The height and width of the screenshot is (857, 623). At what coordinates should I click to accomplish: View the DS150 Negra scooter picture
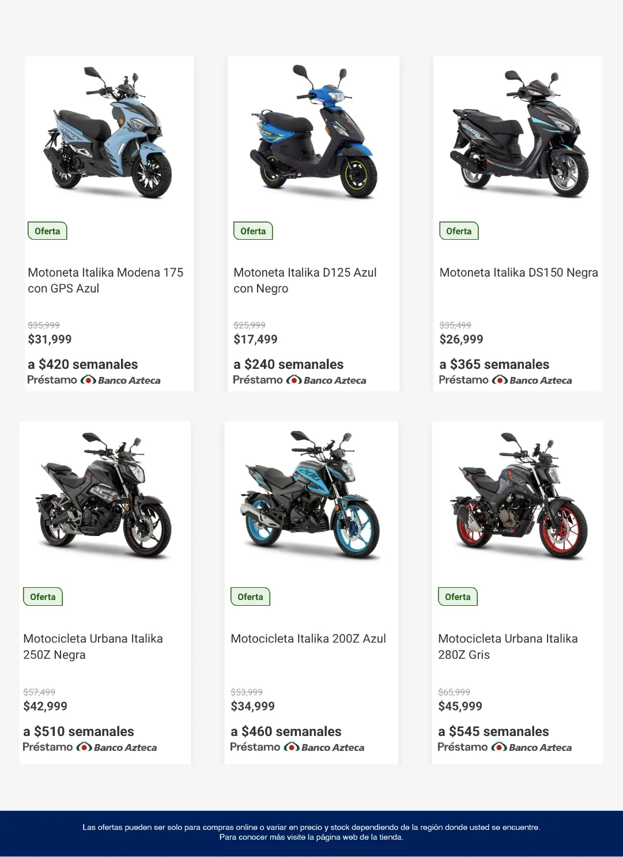tap(519, 134)
